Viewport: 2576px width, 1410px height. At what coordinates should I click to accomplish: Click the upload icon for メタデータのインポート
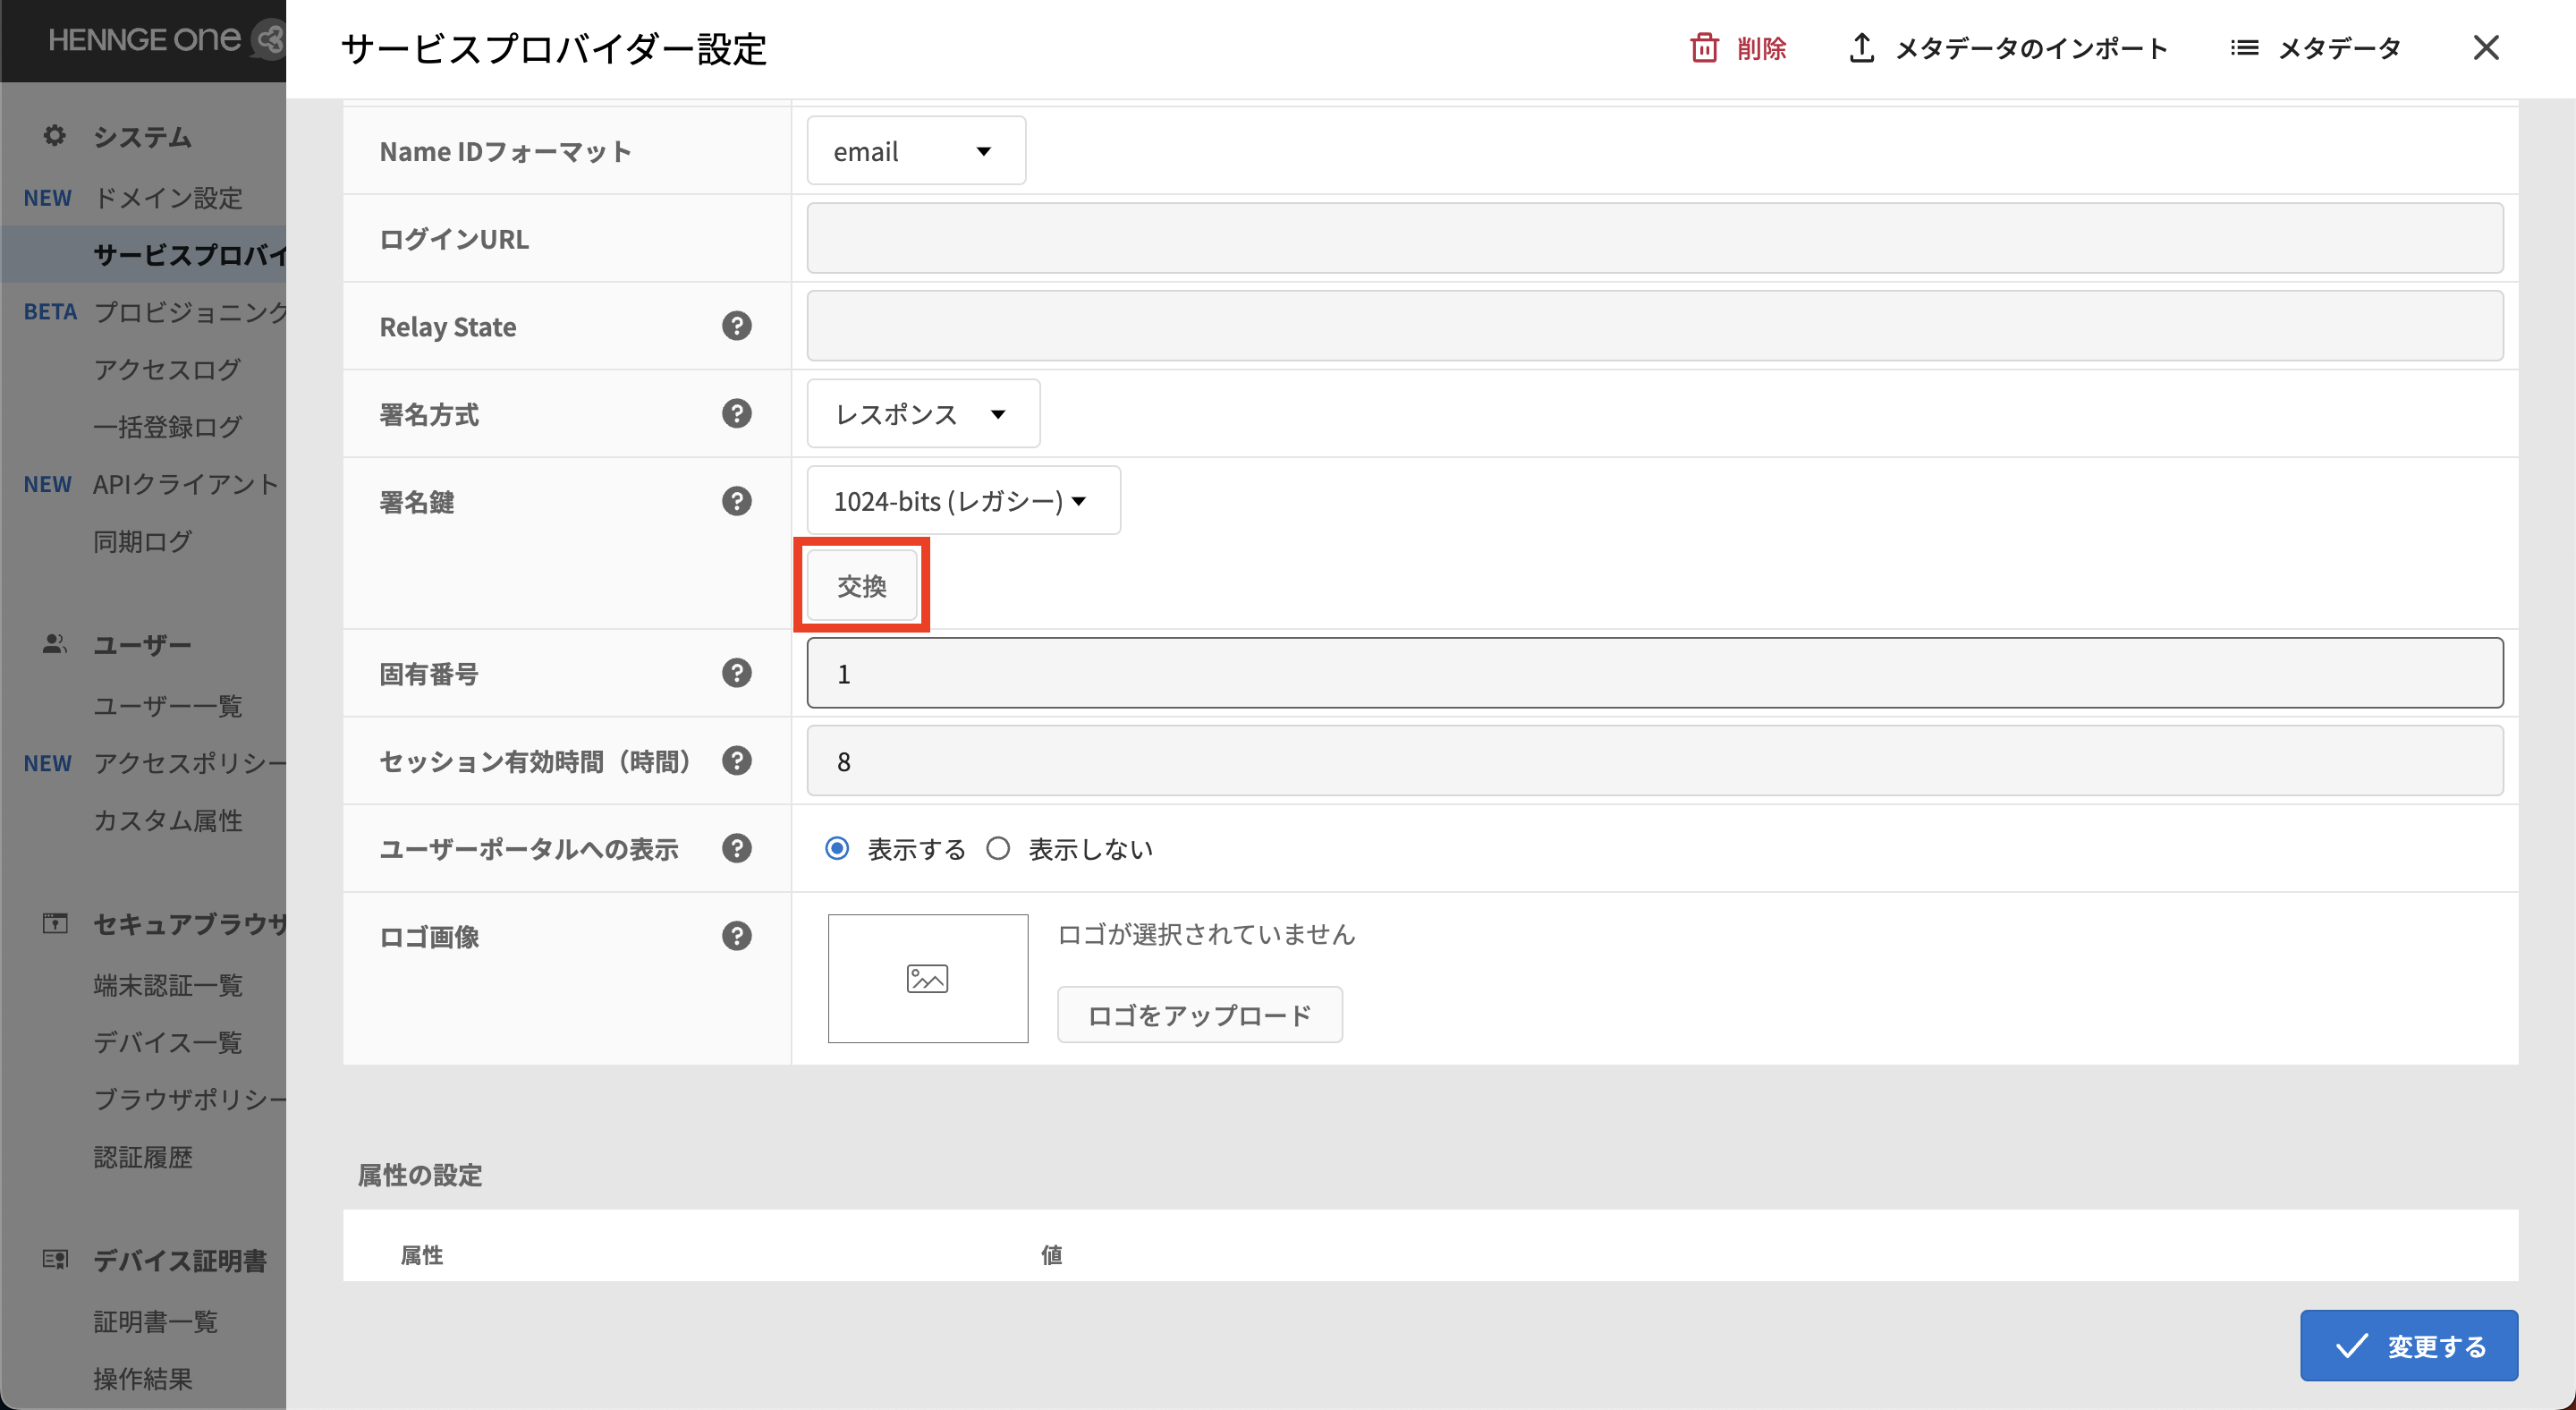[1861, 47]
